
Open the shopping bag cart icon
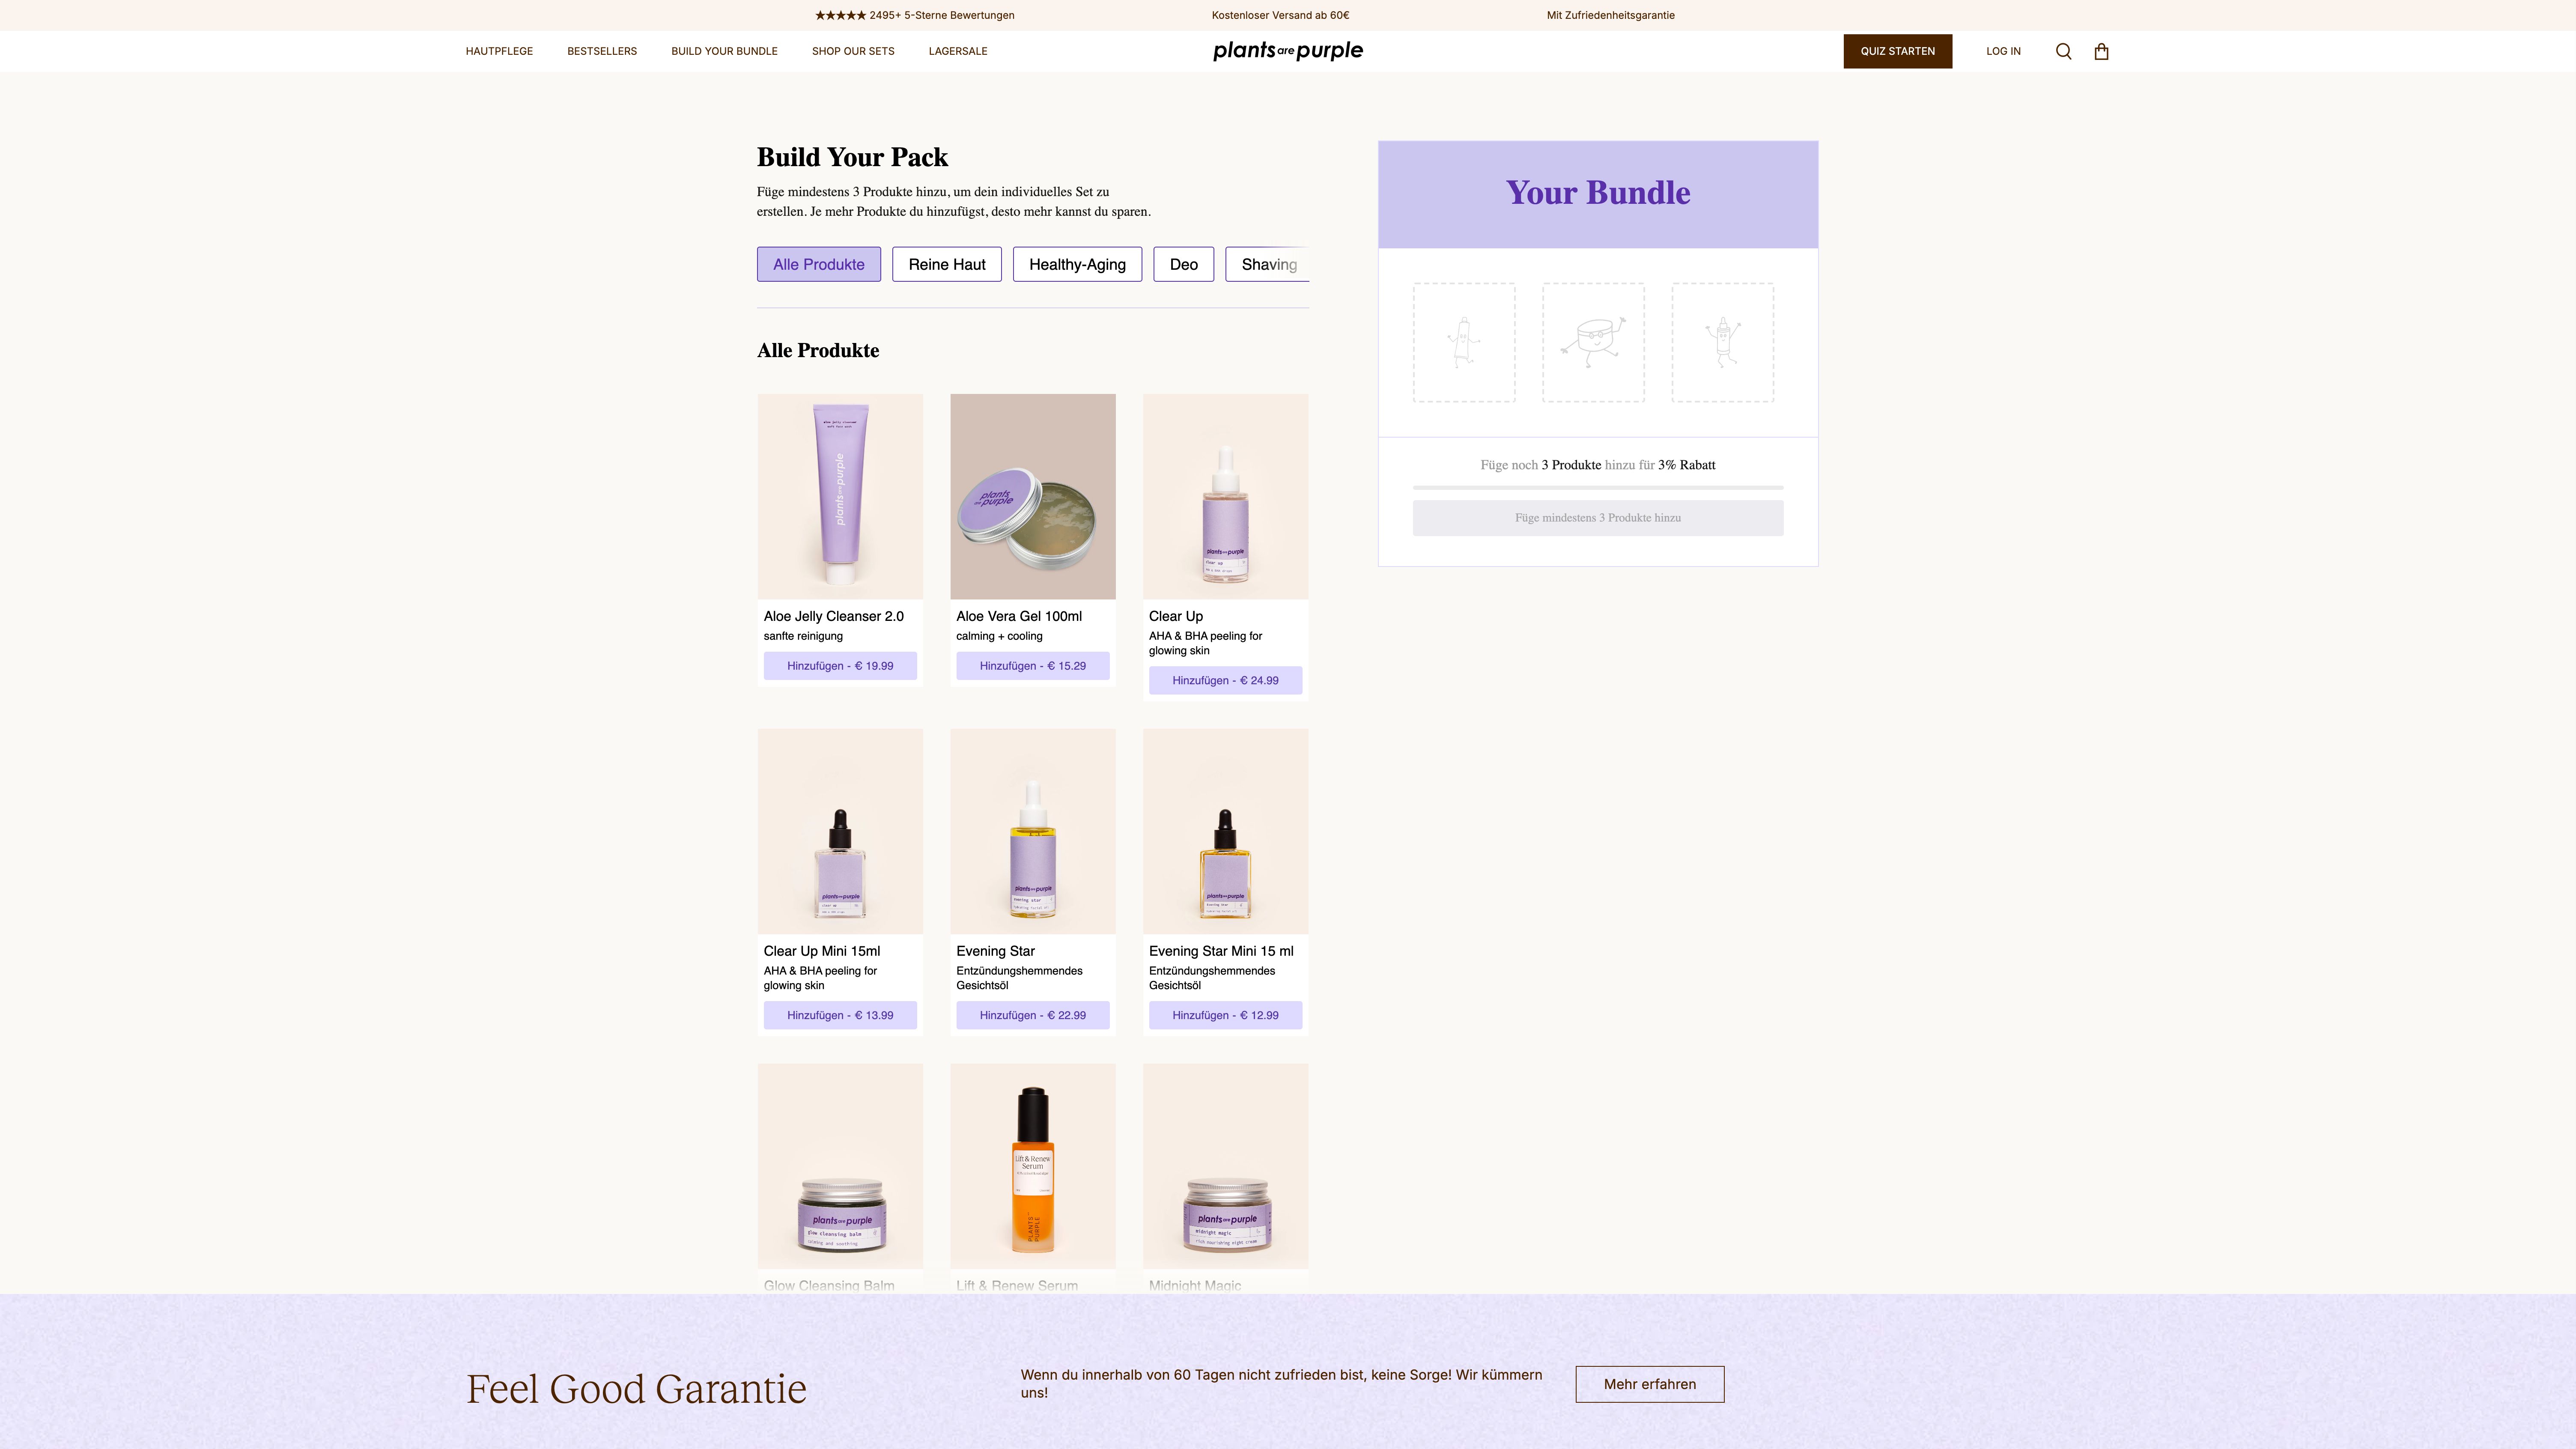(x=2101, y=51)
